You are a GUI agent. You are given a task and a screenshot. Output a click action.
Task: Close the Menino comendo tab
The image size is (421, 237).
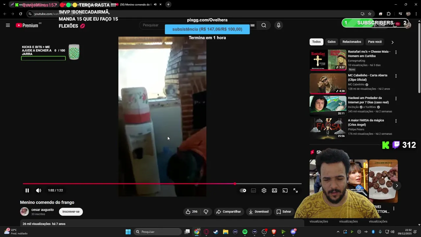(x=161, y=5)
